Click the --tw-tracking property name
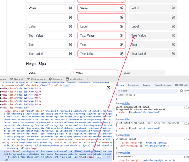Image resolution: width=189 pixels, height=162 pixels. pyautogui.click(x=128, y=143)
